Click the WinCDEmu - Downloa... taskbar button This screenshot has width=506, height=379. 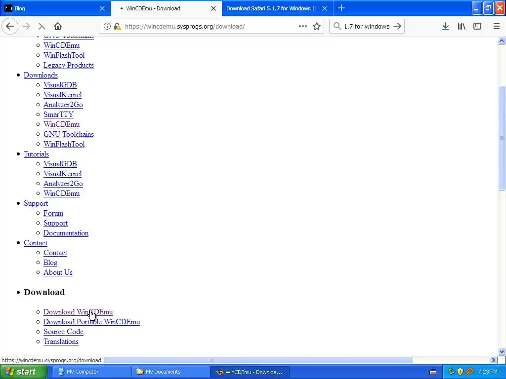click(250, 372)
